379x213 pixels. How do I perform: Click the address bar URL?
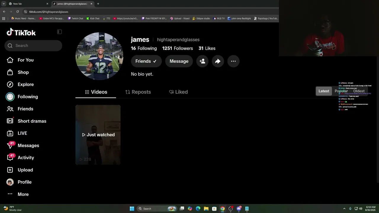(x=49, y=12)
